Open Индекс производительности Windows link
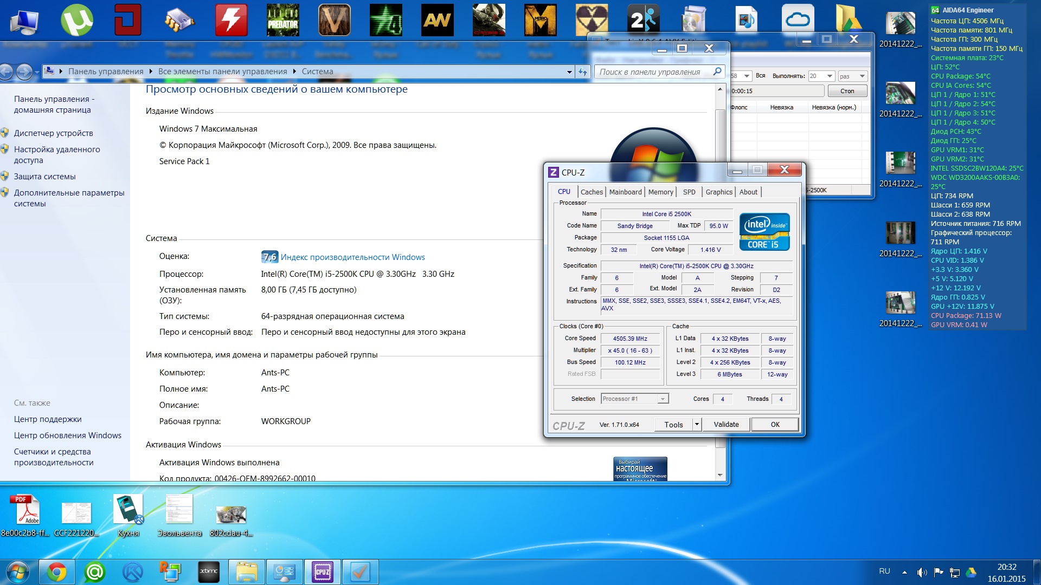This screenshot has width=1041, height=585. tap(352, 257)
